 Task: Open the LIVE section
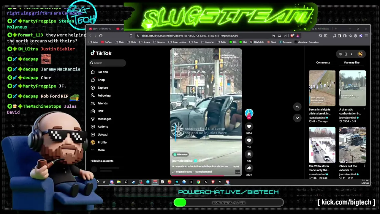pyautogui.click(x=97, y=111)
